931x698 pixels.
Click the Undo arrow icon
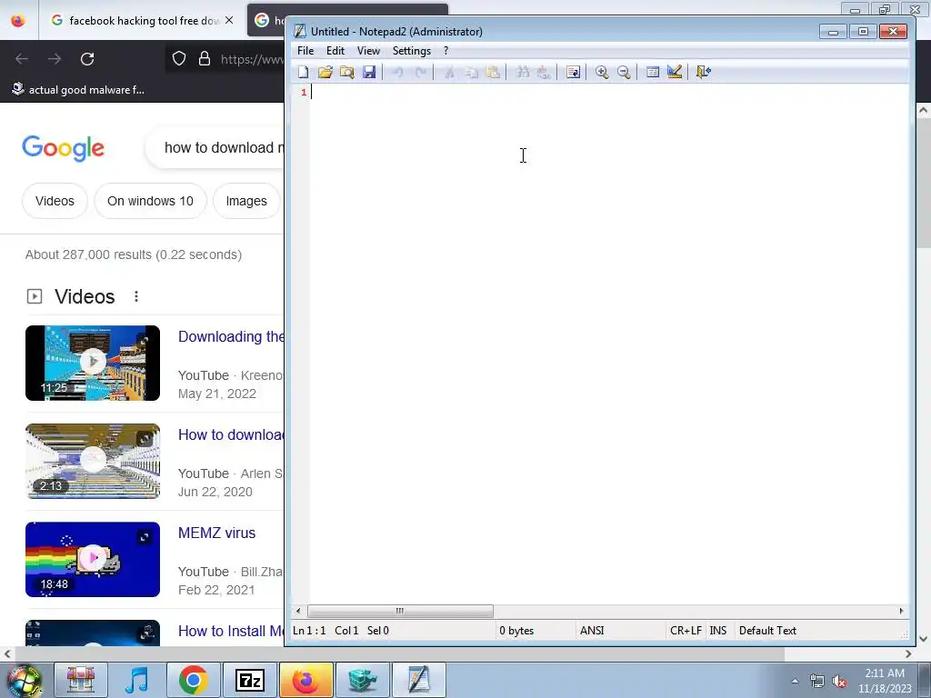(x=398, y=73)
